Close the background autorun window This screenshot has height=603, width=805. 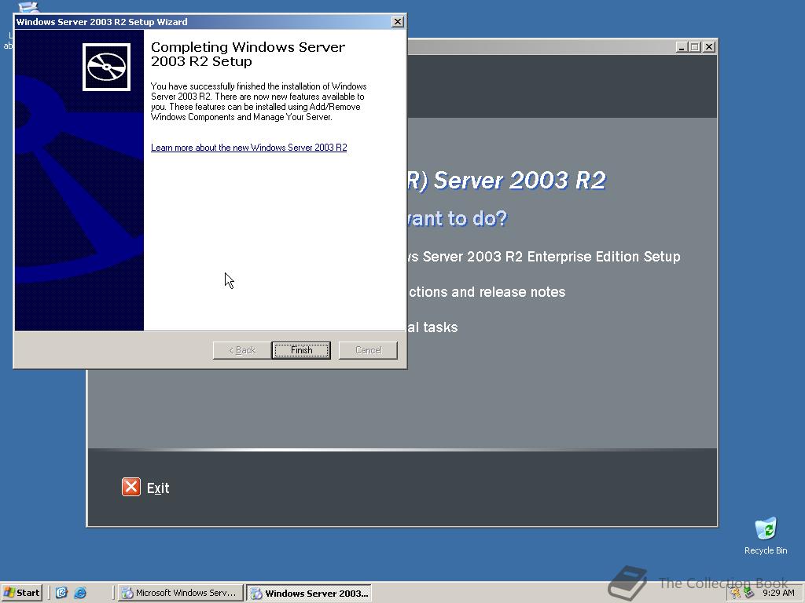pos(709,47)
